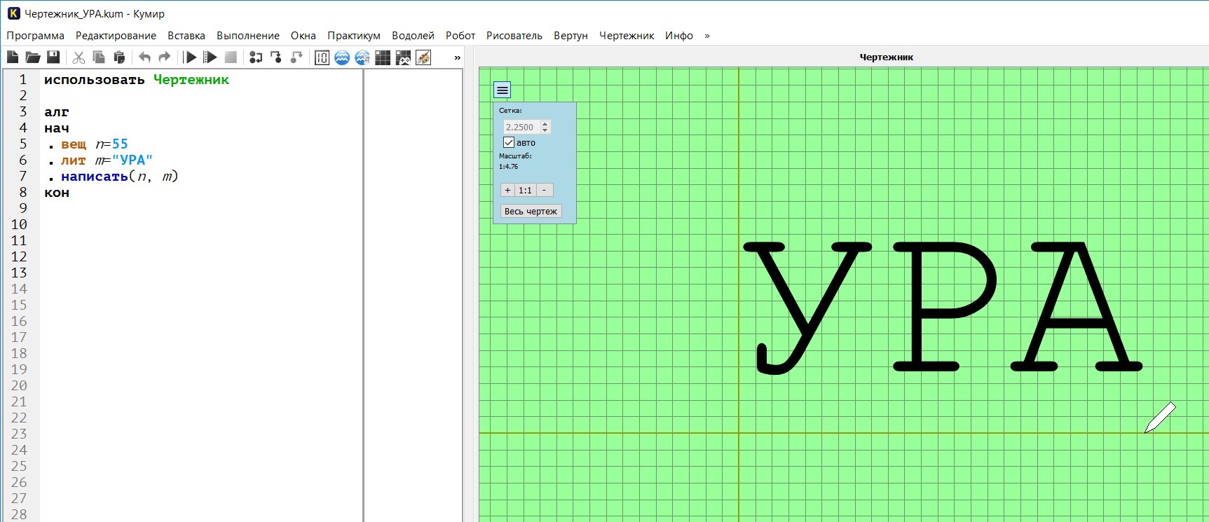Toggle the авто grid checkbox

[509, 142]
